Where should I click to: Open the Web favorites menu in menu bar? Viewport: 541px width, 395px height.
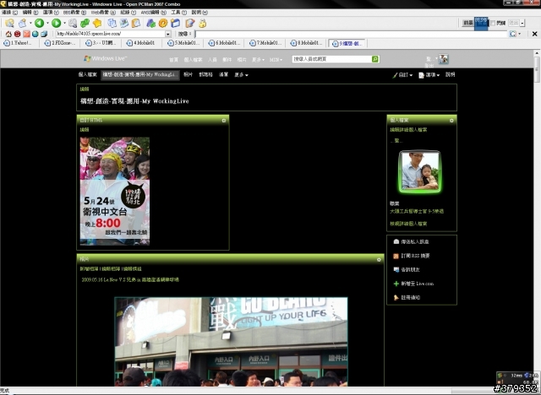point(103,13)
